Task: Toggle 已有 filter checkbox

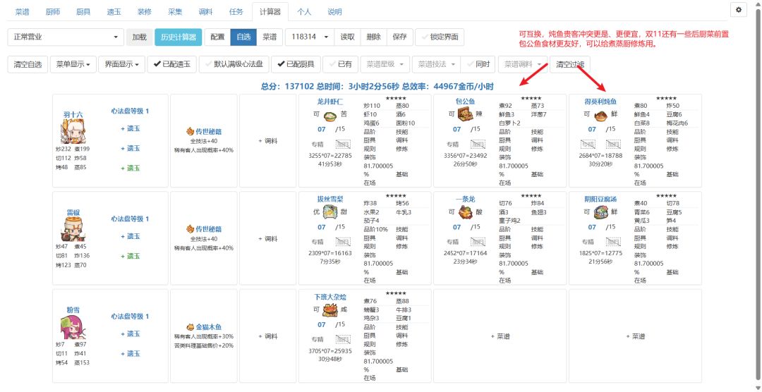Action: tap(340, 64)
